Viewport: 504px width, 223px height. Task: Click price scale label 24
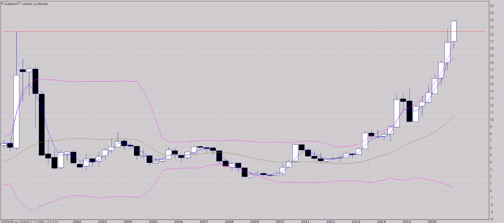tap(492, 20)
